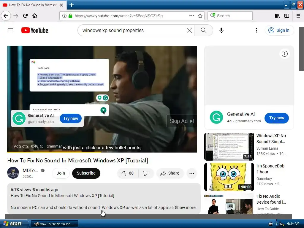Viewport: 304px width, 228px height.
Task: Start voice search with microphone icon
Action: tap(221, 30)
